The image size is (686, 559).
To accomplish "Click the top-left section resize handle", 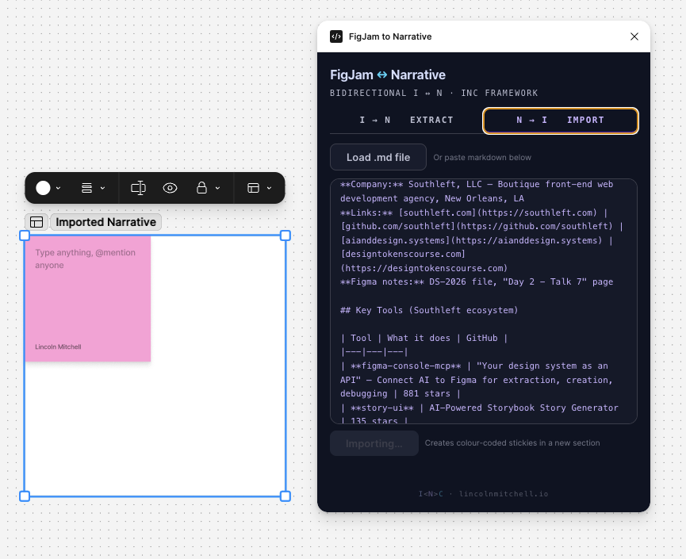I will pos(25,235).
